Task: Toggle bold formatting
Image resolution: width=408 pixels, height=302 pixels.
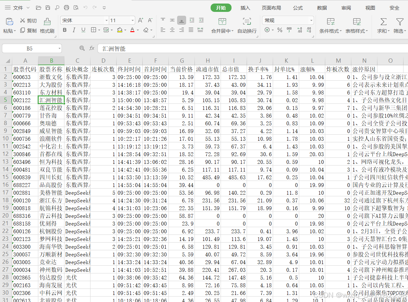Action: click(65, 30)
